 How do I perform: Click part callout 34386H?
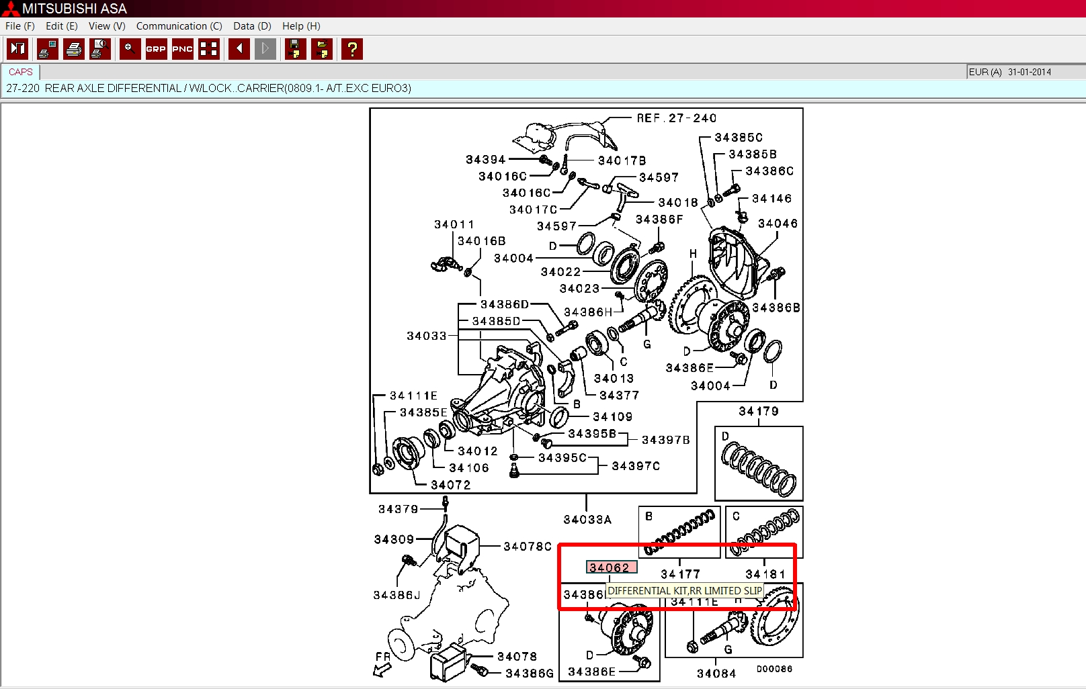pyautogui.click(x=588, y=312)
